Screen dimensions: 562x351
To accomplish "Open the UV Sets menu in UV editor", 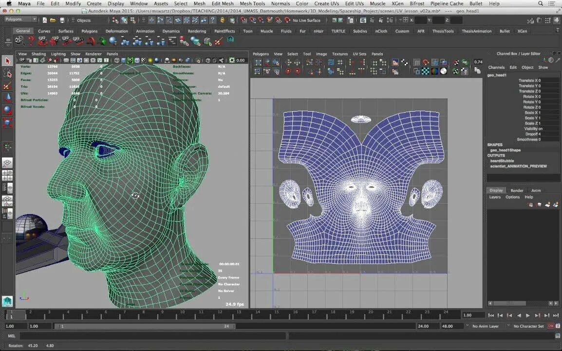I will click(x=359, y=54).
